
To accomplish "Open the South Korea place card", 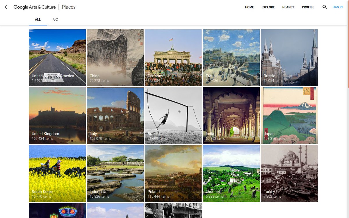I will (57, 174).
